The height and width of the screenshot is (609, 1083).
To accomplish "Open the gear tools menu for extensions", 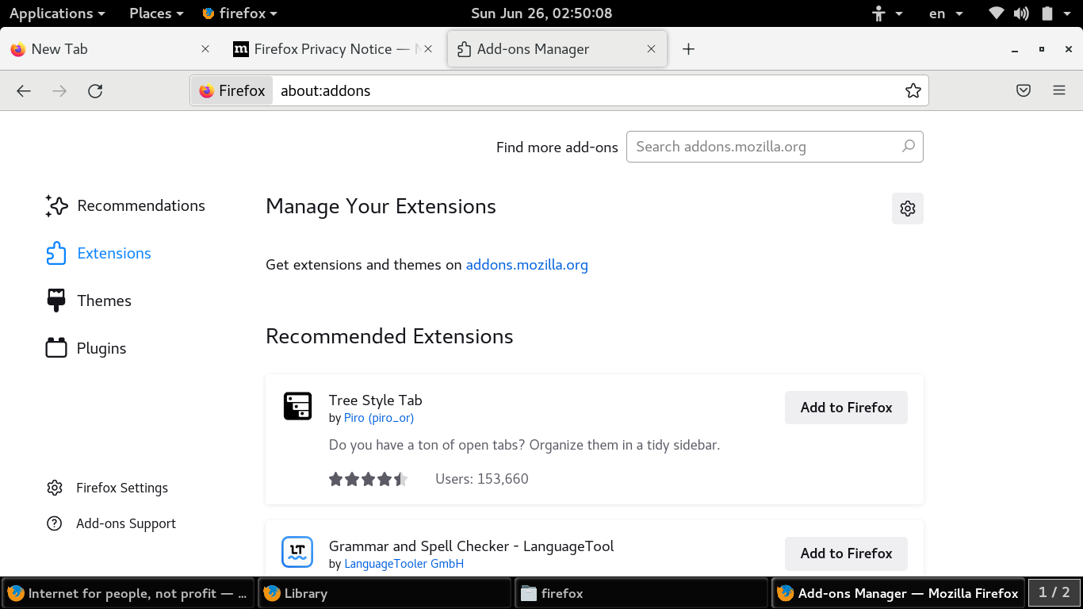I will (908, 209).
